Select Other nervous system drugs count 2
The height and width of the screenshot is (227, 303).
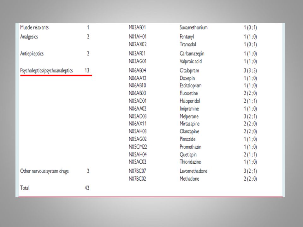click(88, 171)
